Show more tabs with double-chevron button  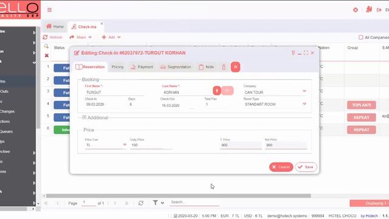coord(235,67)
